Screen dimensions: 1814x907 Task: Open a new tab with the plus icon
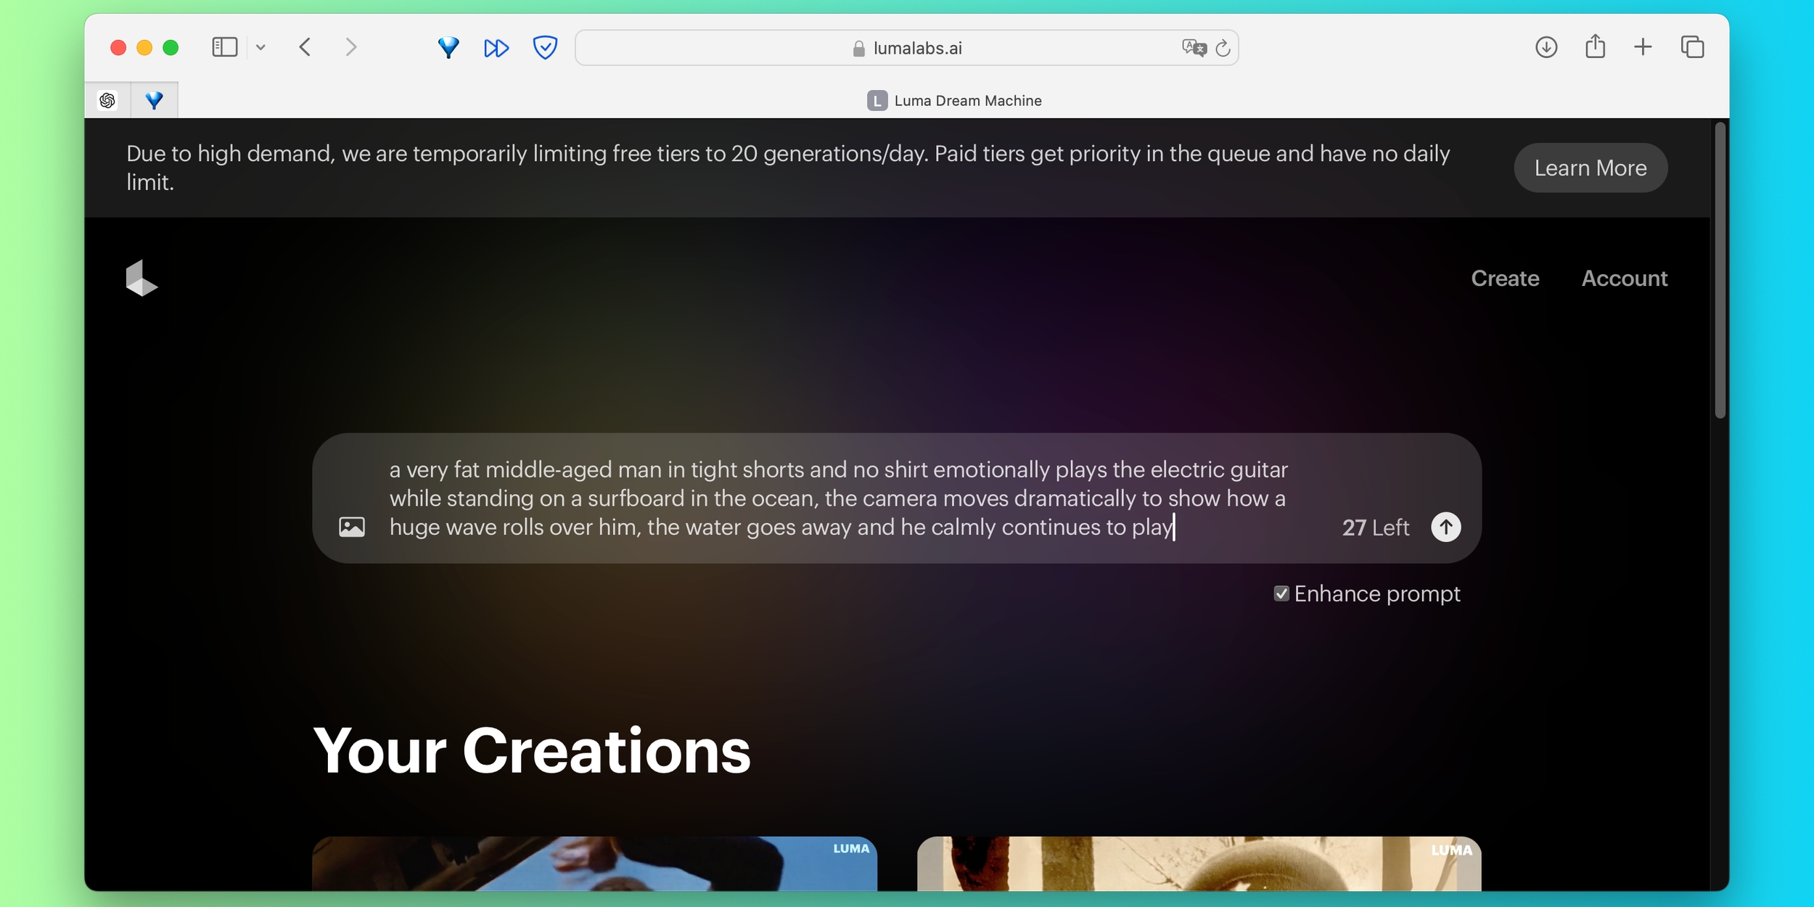click(x=1643, y=48)
